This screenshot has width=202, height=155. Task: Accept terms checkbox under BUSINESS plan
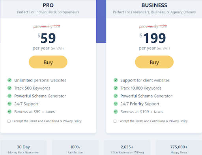[115, 121]
